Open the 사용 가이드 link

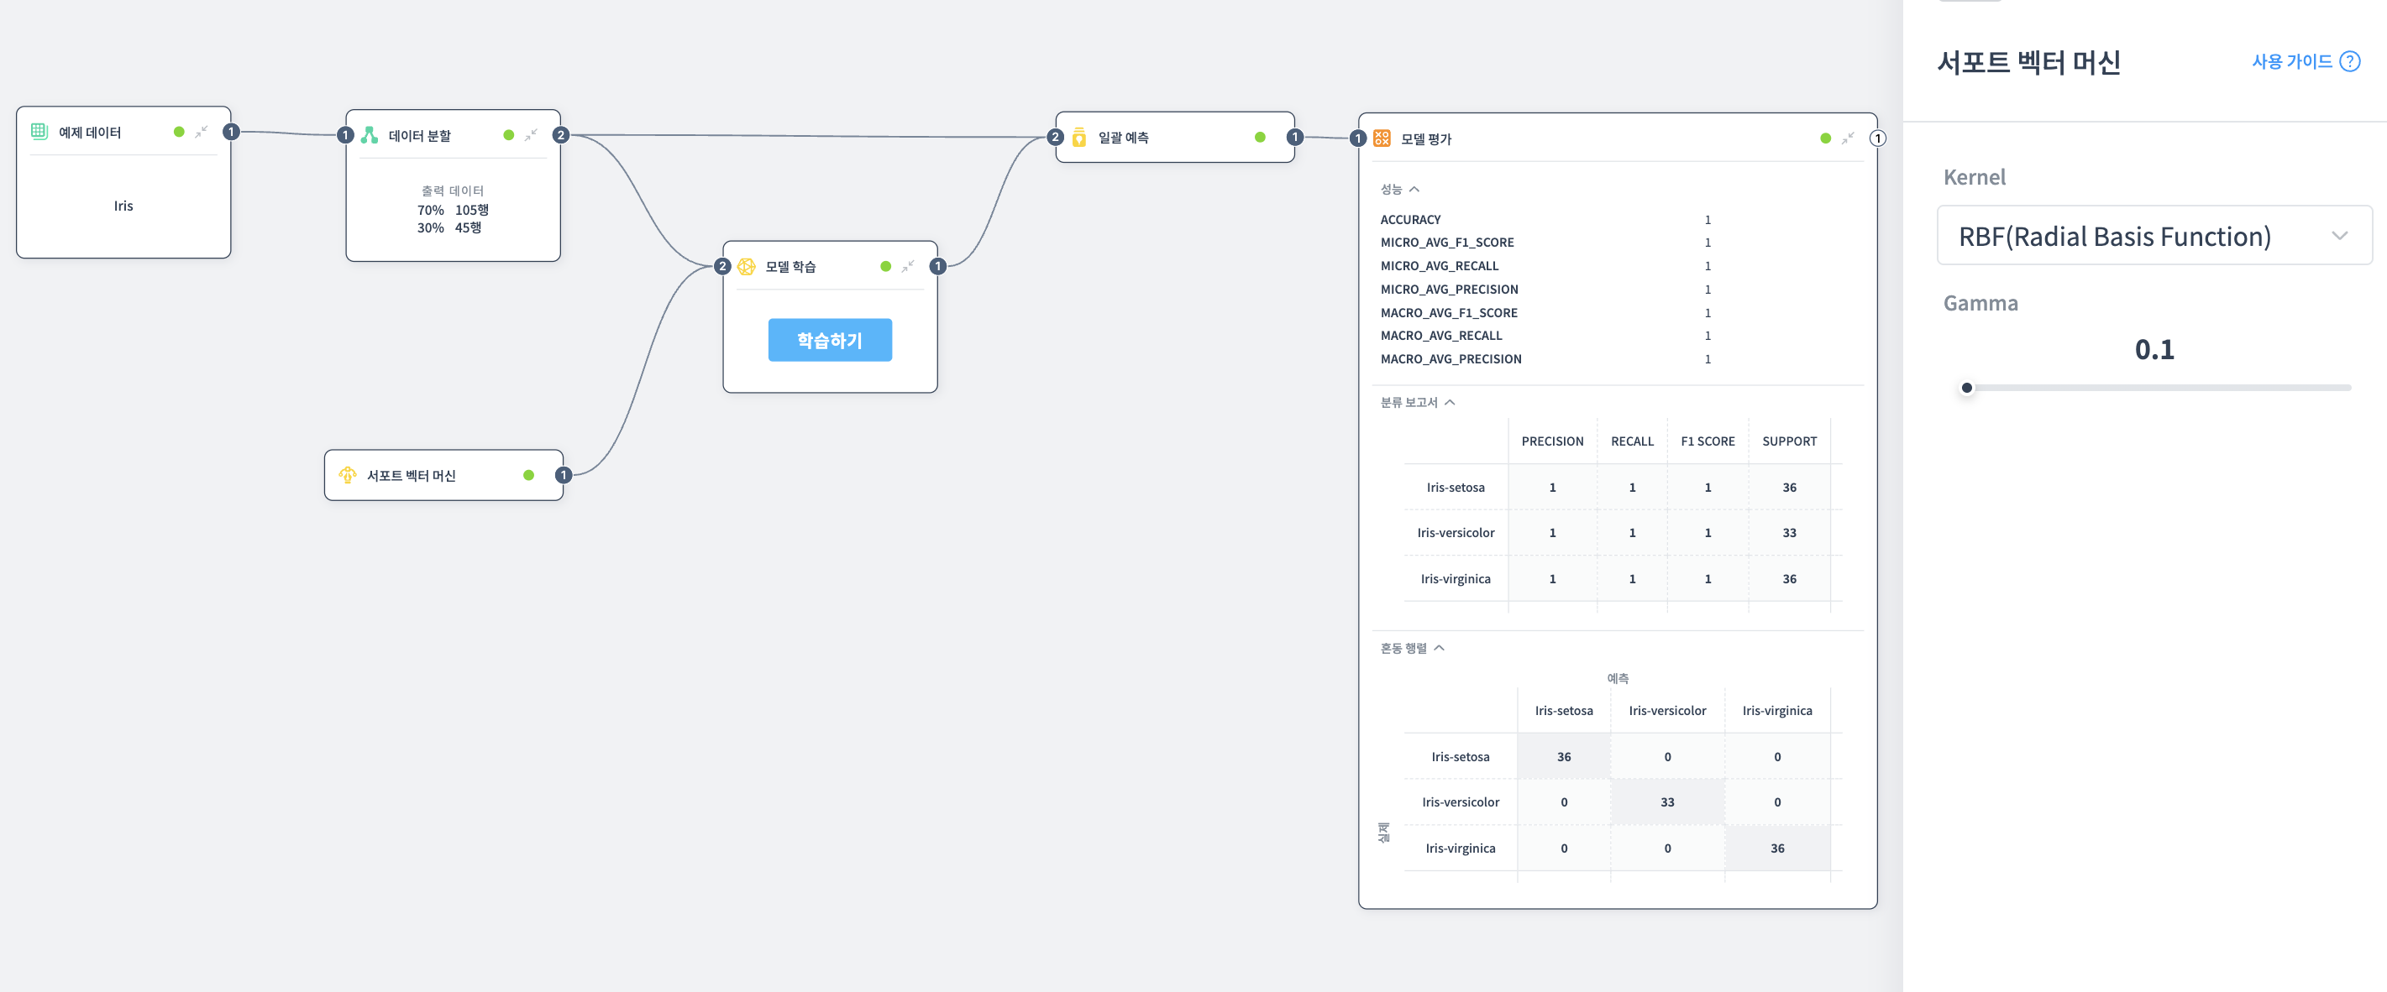point(2291,62)
